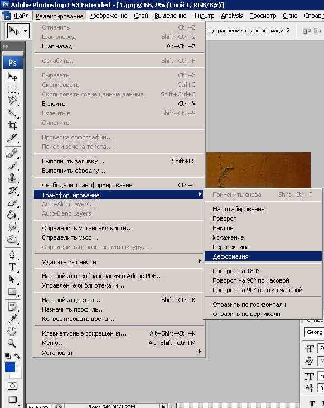Choose Поворот на 180°
The image size is (324, 408).
[263, 271]
